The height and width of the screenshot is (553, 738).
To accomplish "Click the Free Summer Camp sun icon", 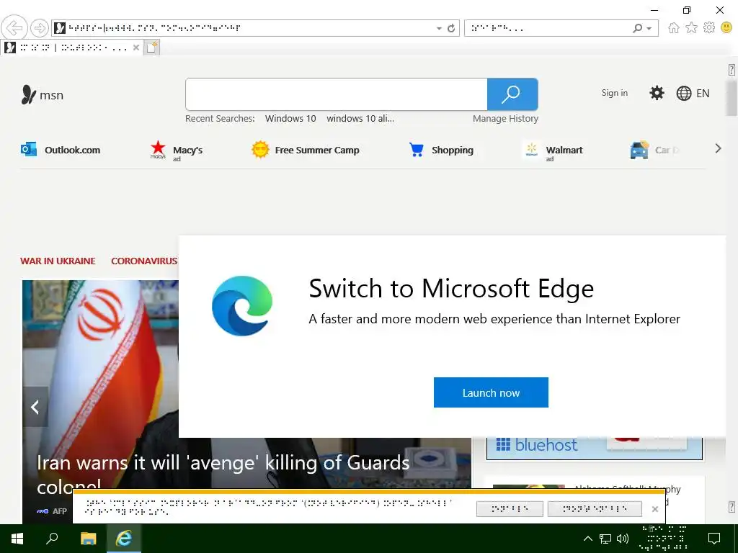I will pyautogui.click(x=259, y=150).
